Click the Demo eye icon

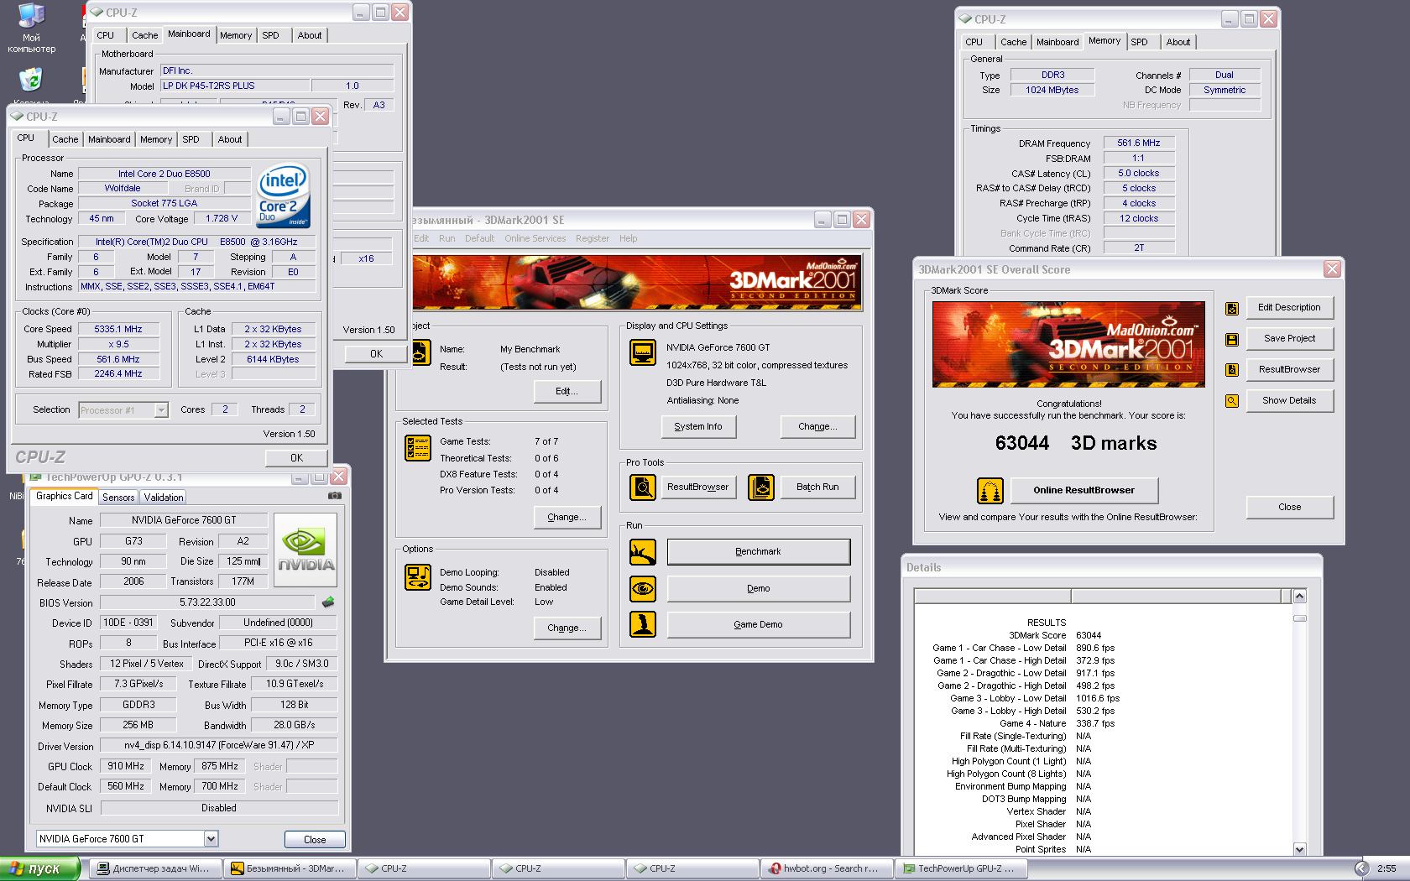[x=643, y=588]
